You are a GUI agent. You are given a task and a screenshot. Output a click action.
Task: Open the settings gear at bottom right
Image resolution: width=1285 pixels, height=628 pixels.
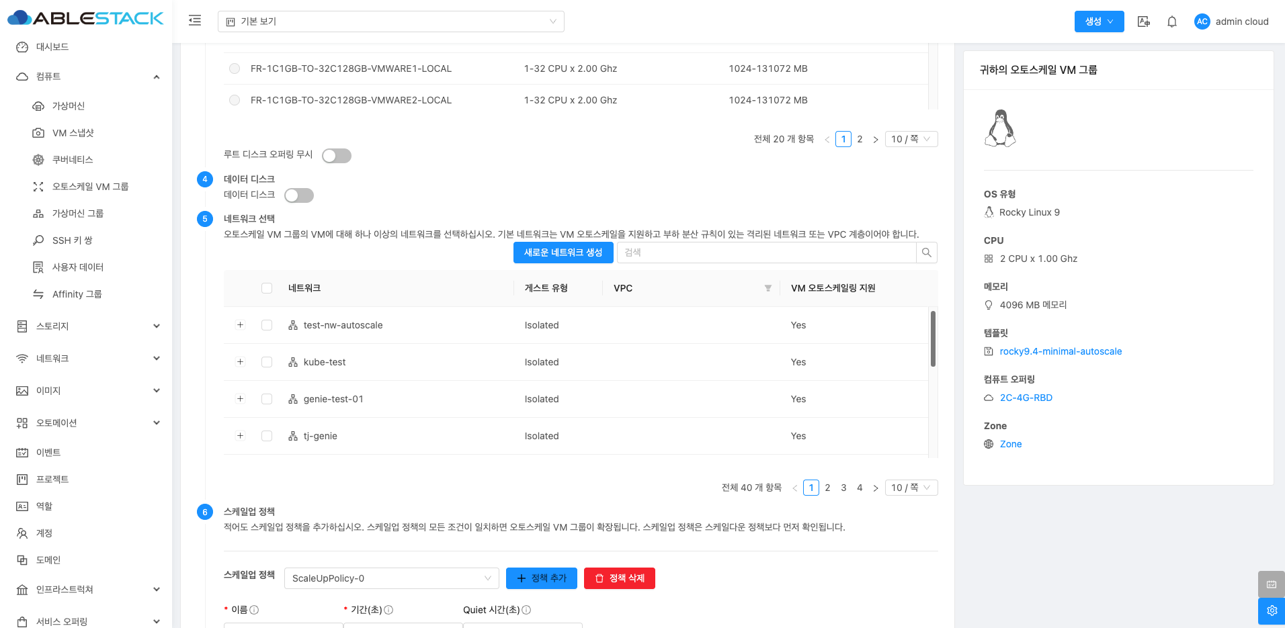click(1271, 611)
